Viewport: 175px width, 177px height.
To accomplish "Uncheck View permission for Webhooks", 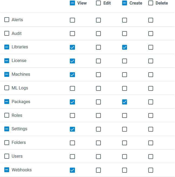I will [72, 170].
